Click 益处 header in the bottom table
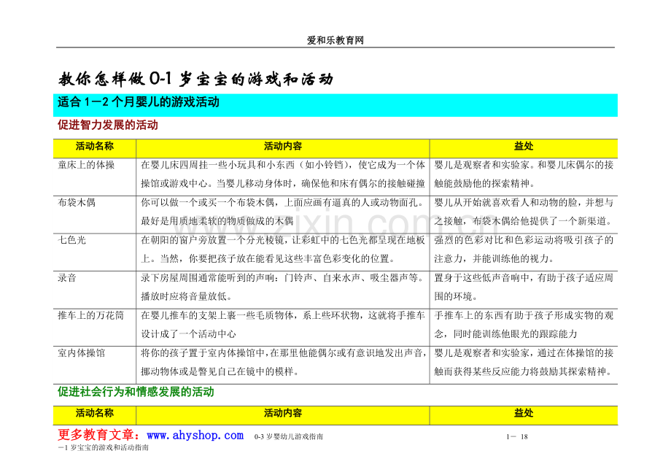 pyautogui.click(x=523, y=413)
